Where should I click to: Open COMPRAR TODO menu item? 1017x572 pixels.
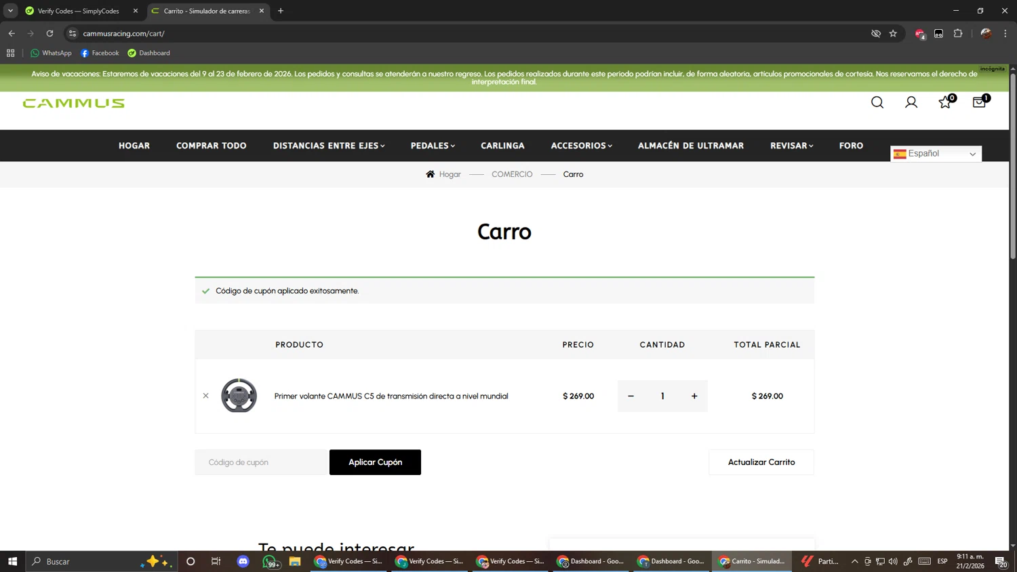212,146
